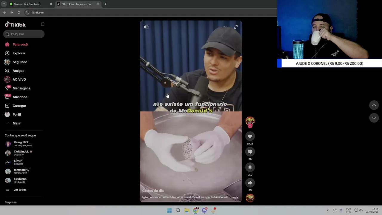Viewport: 382px width, 215px height.
Task: Open Mensagens inbox
Action: (x=21, y=88)
